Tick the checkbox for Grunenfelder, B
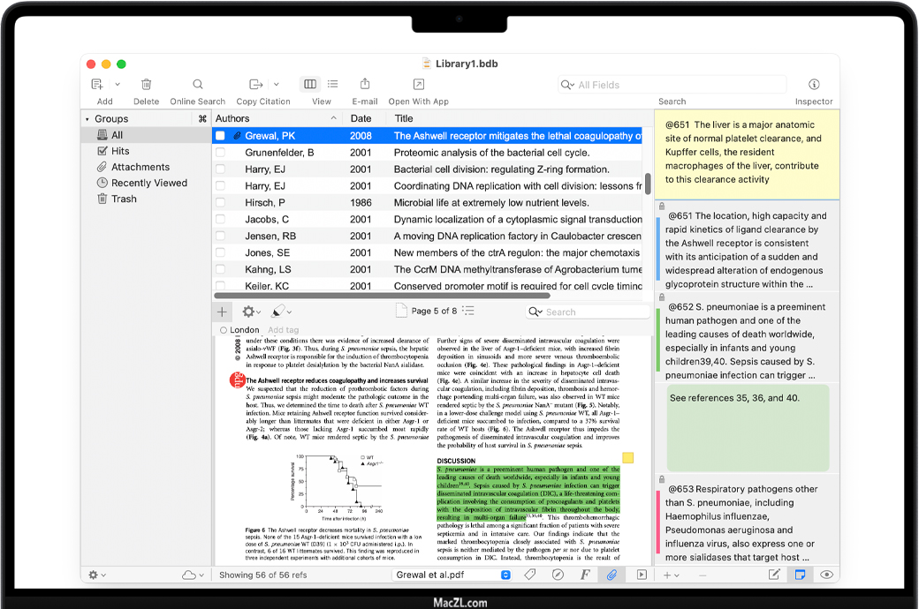The image size is (919, 609). (221, 153)
